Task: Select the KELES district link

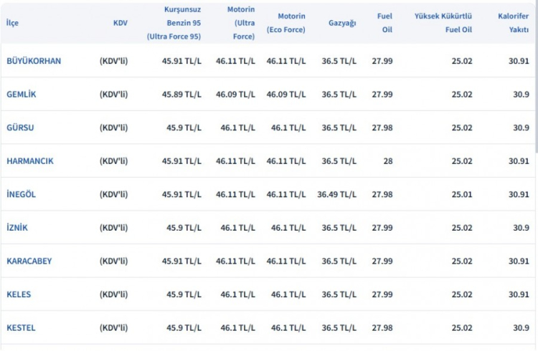Action: point(19,294)
